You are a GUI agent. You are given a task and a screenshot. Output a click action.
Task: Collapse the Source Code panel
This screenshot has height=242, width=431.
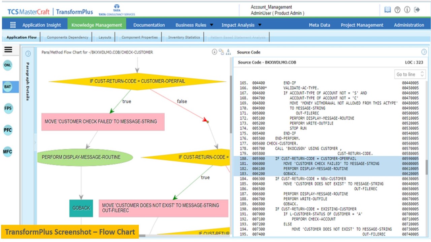424,52
